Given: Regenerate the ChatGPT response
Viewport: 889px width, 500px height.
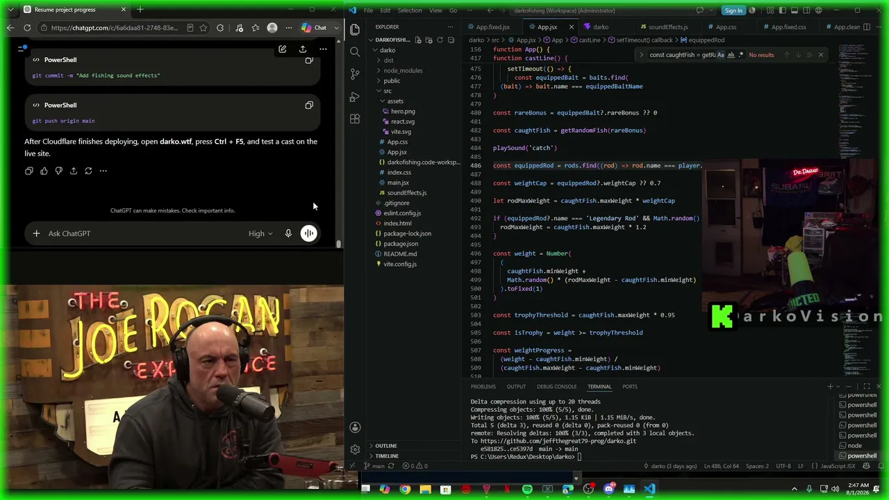Looking at the screenshot, I should point(88,171).
